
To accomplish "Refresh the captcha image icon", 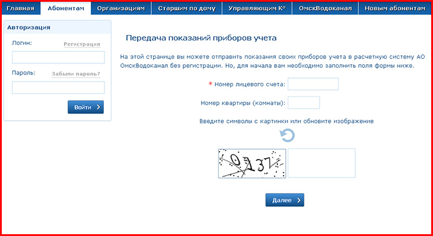I will [288, 136].
